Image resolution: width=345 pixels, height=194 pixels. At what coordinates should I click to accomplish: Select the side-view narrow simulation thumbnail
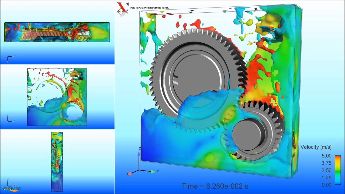[57, 162]
